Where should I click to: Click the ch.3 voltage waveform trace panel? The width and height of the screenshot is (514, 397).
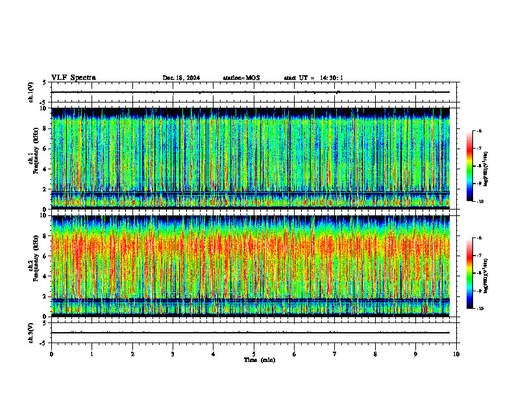[254, 333]
